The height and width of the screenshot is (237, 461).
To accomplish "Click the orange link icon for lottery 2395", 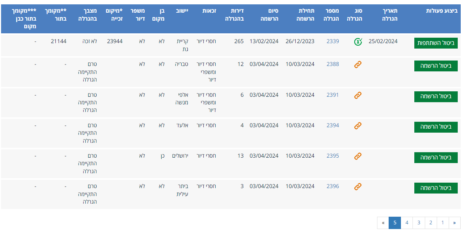I will coord(358,156).
